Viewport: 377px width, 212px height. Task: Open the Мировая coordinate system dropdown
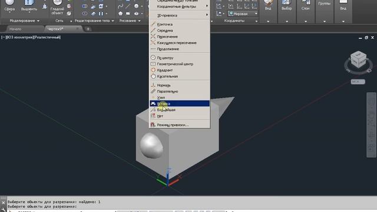pyautogui.click(x=243, y=14)
